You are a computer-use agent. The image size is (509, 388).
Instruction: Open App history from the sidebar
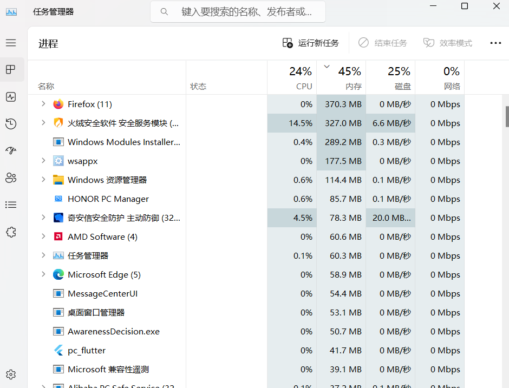pyautogui.click(x=11, y=124)
